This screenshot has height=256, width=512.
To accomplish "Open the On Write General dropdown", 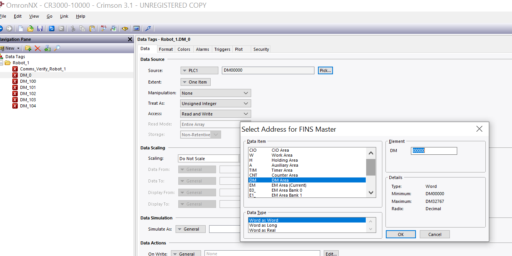I will coord(186,254).
